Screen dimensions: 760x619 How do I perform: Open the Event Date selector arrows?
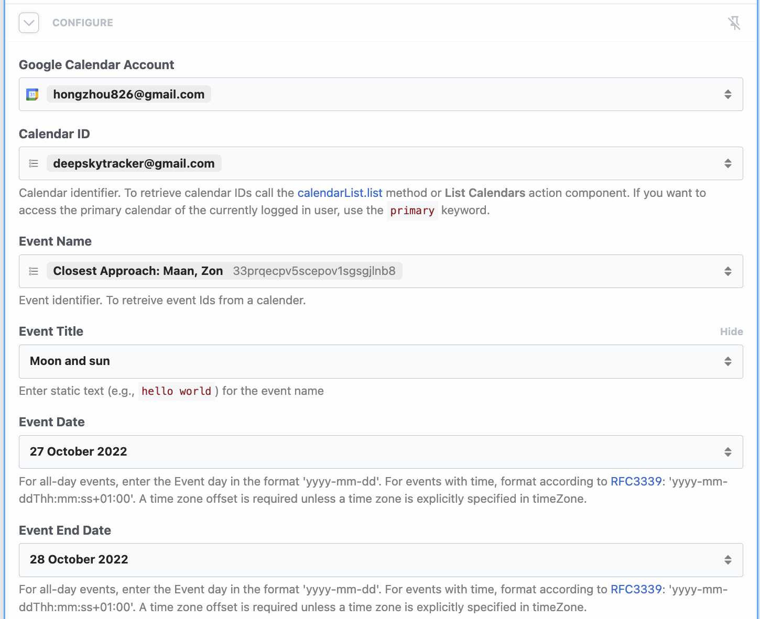click(728, 452)
